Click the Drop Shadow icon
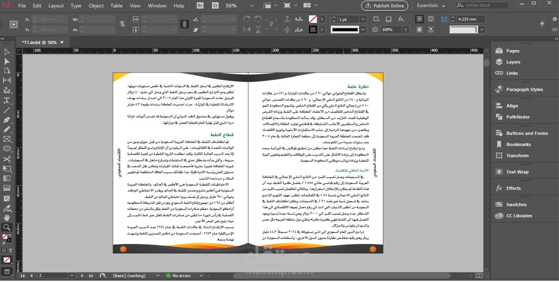Image resolution: width=559 pixels, height=282 pixels. (389, 19)
